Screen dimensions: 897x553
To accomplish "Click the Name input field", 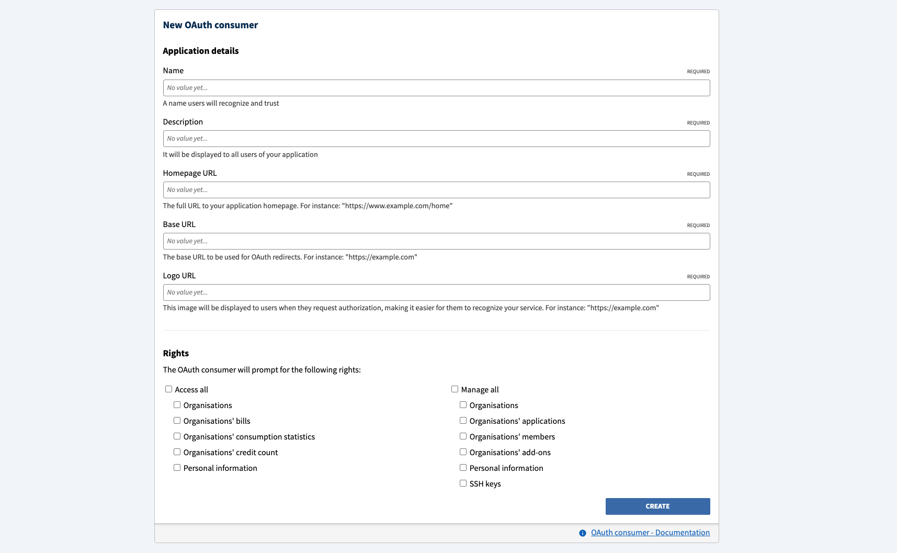I will coord(436,87).
